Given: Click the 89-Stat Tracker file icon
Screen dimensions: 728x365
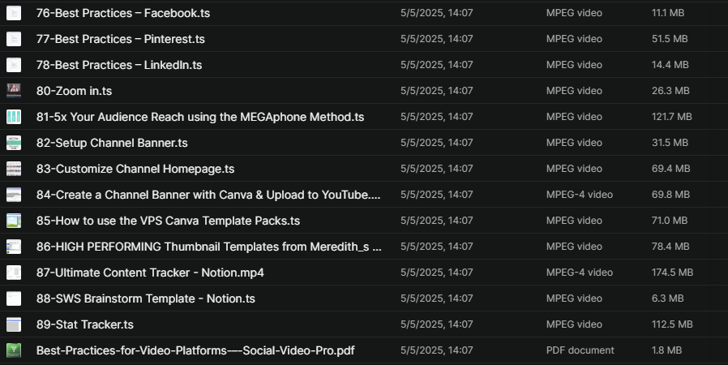Looking at the screenshot, I should pyautogui.click(x=14, y=324).
